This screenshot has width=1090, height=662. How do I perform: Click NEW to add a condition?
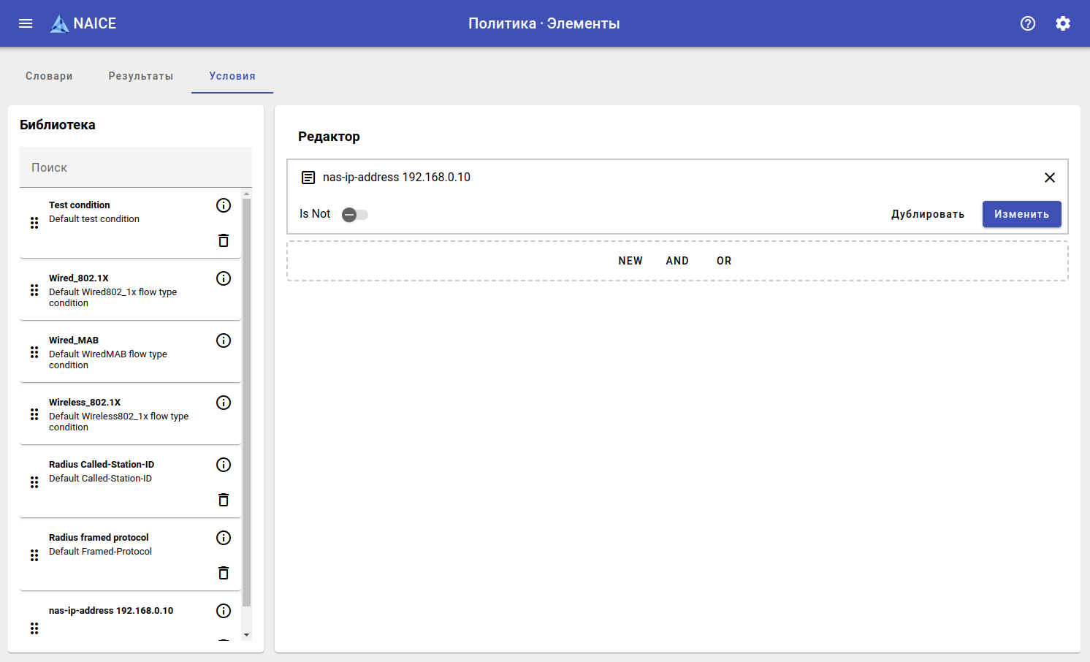(x=630, y=261)
